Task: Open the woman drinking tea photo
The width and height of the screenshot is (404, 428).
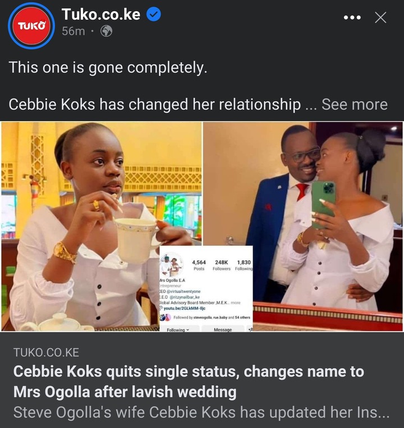Action: tap(102, 226)
